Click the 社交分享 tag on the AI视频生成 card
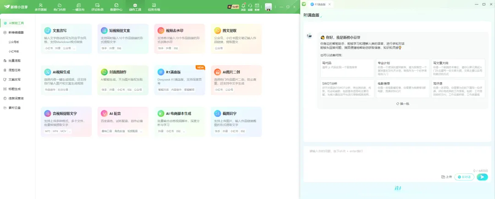Screen dimensions: 495x199 point(63,89)
